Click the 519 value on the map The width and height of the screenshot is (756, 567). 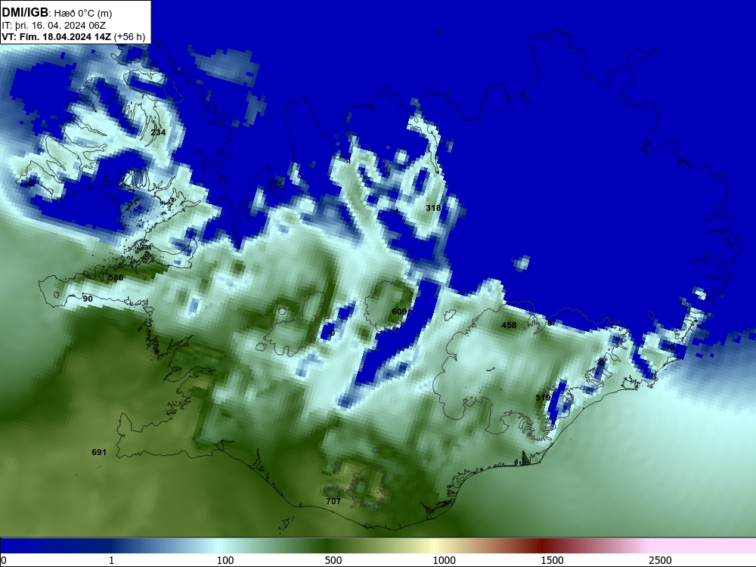click(543, 398)
